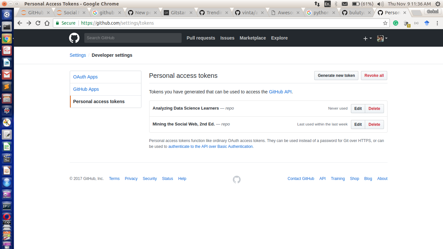Switch to the Social browser tab
The image size is (443, 249).
point(71,13)
